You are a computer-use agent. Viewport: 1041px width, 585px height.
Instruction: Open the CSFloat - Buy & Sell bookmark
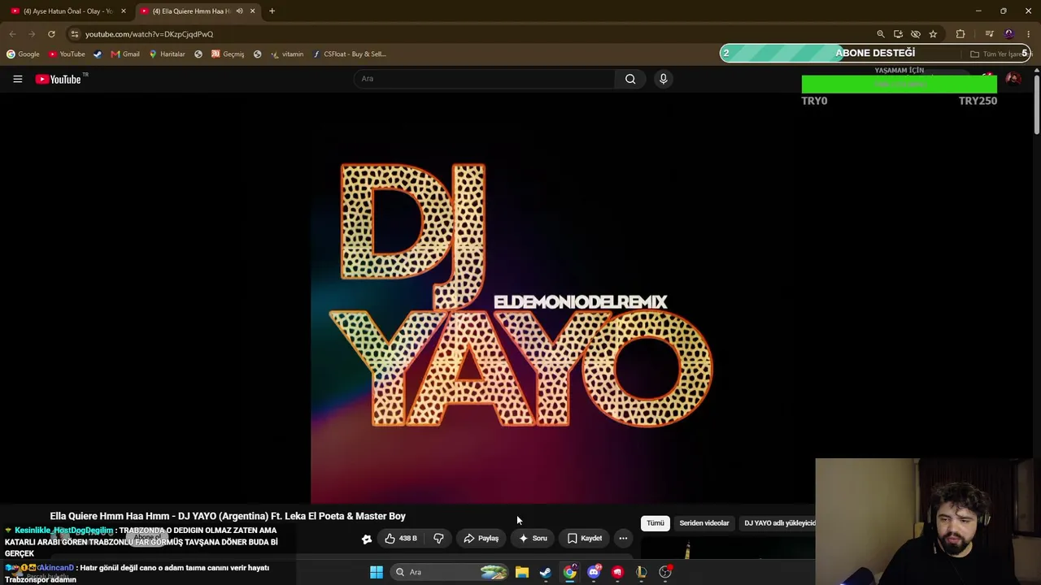click(x=349, y=54)
